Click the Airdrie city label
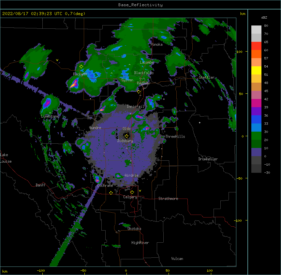The width and height of the screenshot is (281, 275). [x=132, y=175]
